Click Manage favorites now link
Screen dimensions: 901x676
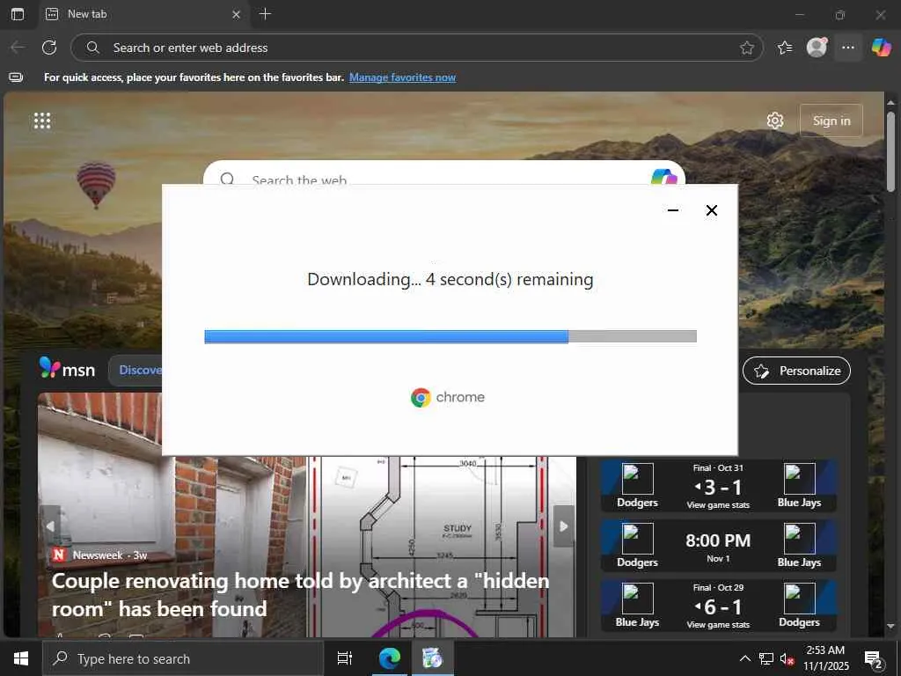[402, 77]
